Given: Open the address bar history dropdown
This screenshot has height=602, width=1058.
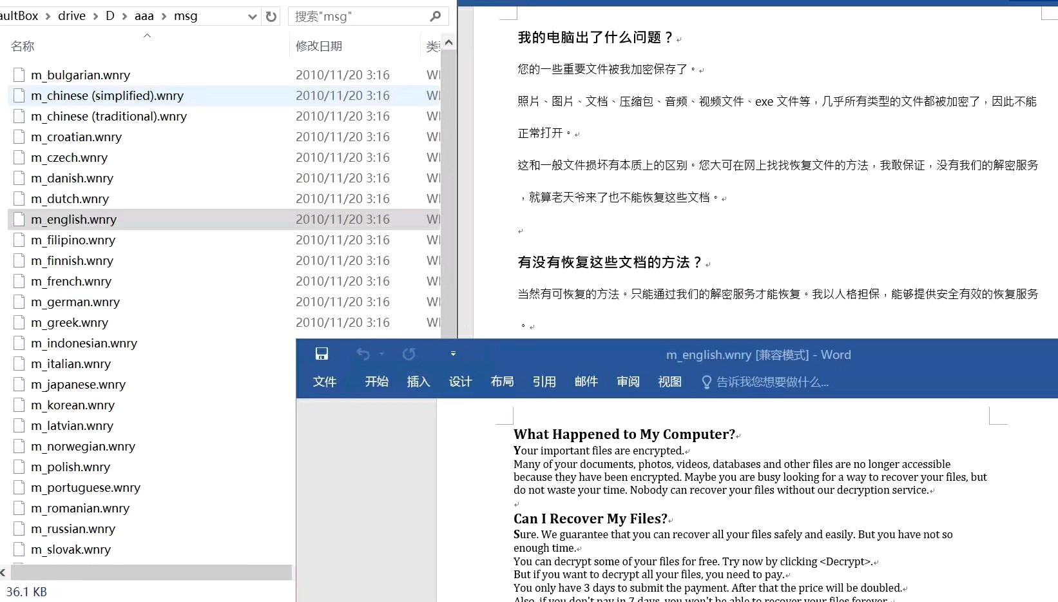Looking at the screenshot, I should [x=253, y=16].
